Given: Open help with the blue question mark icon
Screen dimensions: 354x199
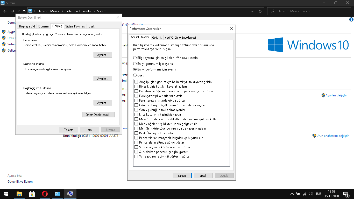Looking at the screenshot, I should 352,19.
